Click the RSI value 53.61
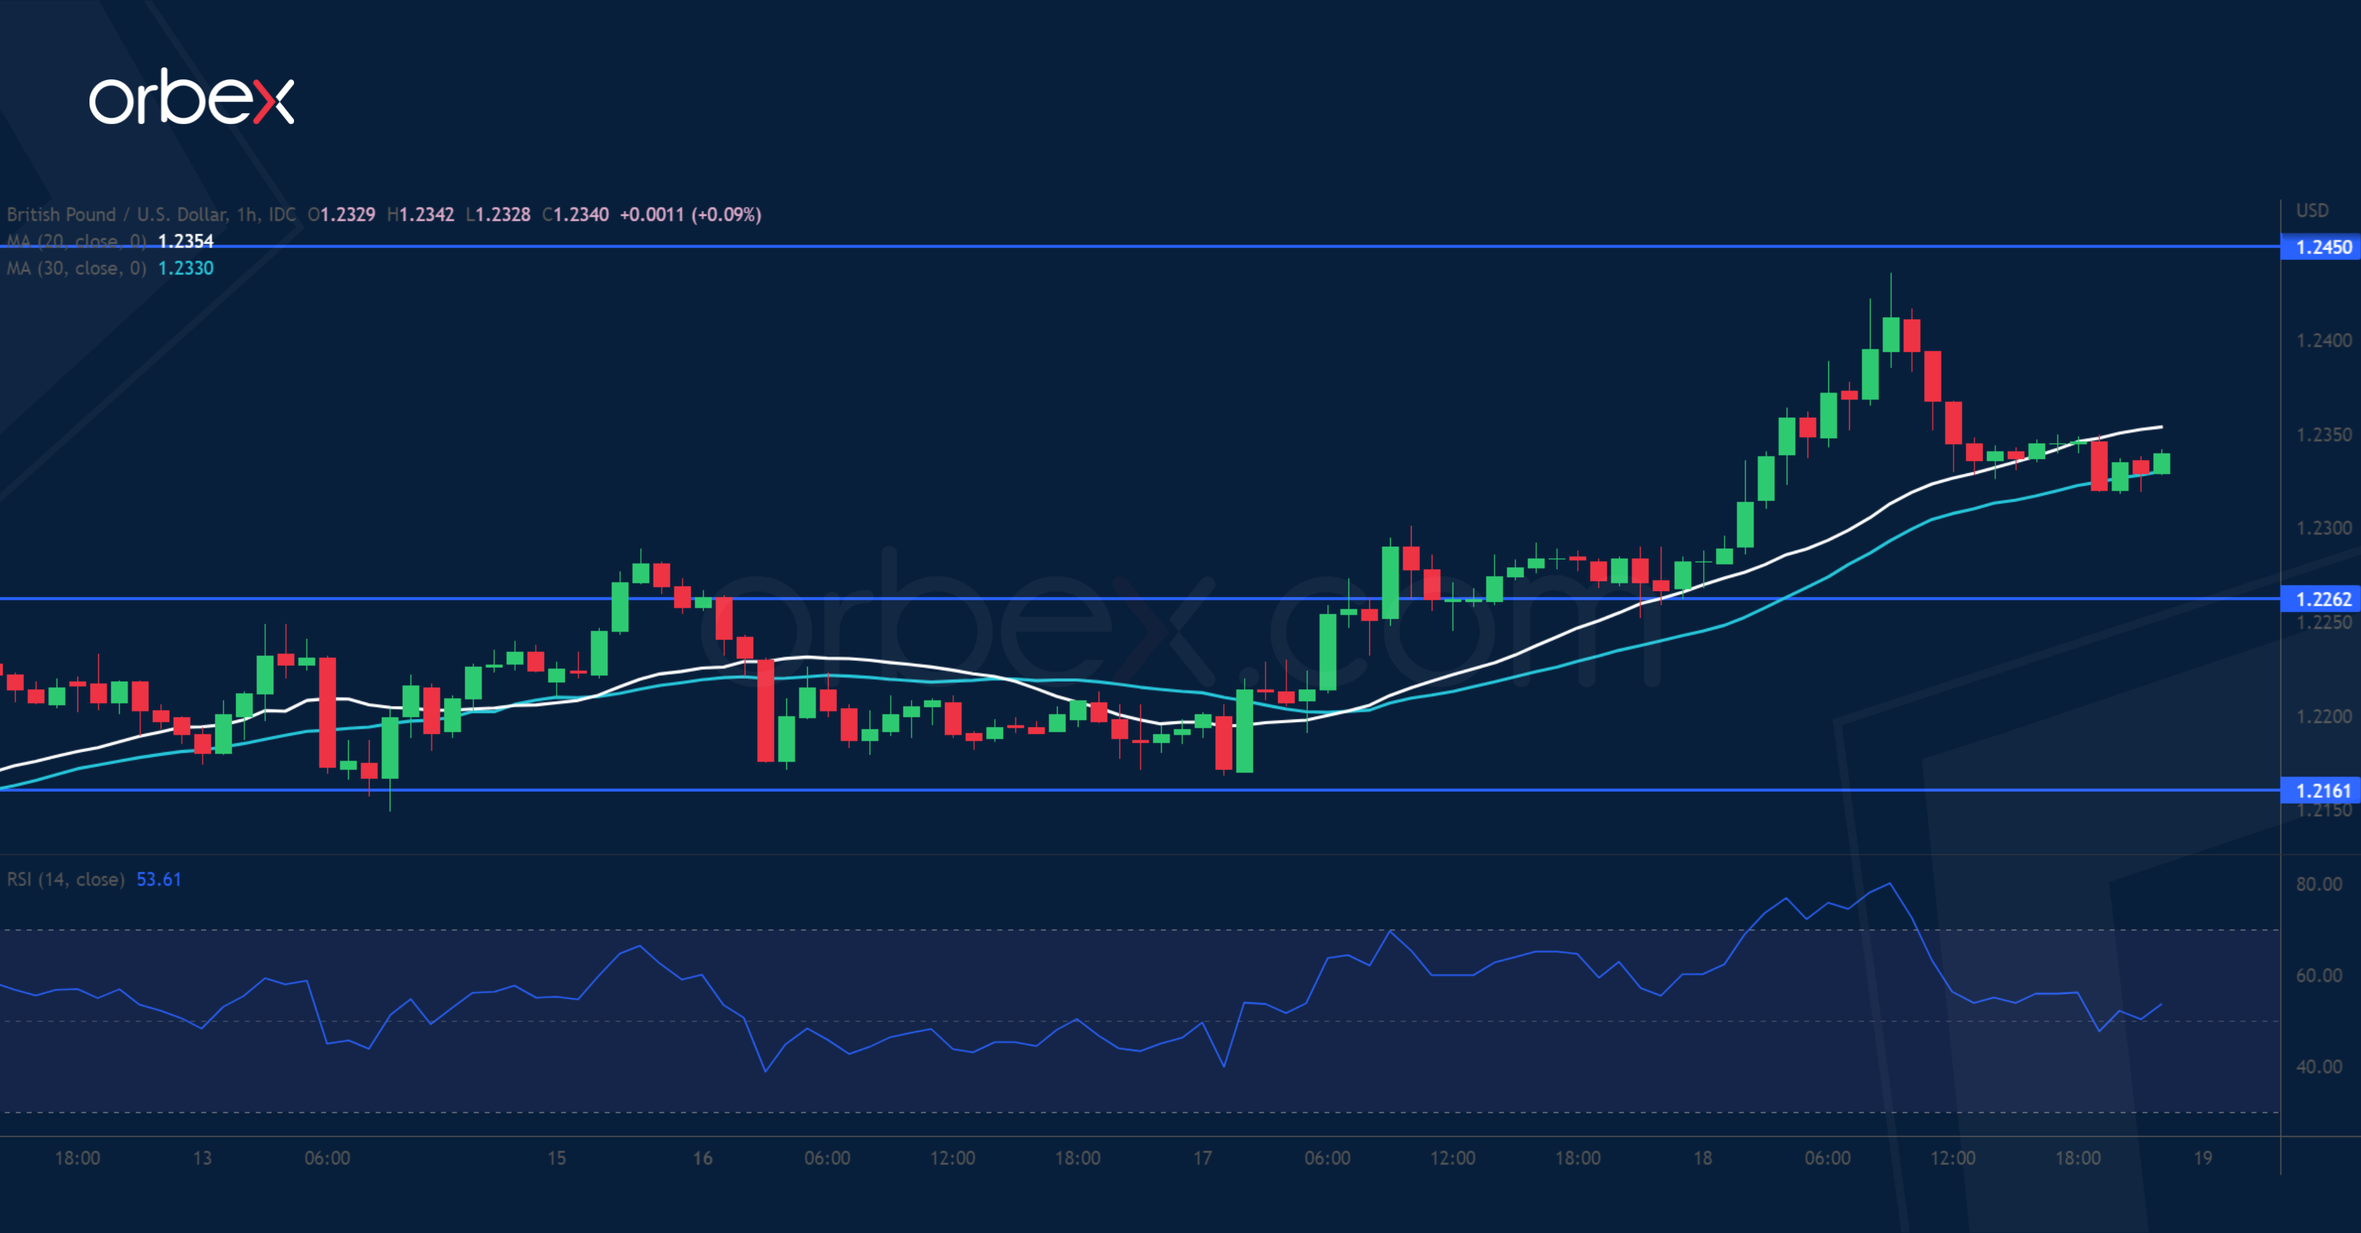This screenshot has width=2361, height=1233. coord(157,879)
